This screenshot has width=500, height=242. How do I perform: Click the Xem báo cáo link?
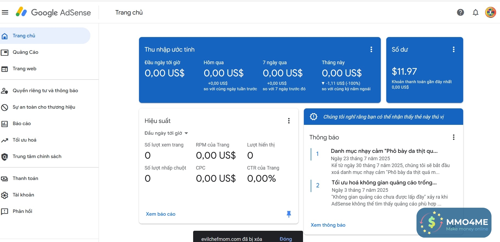160,214
